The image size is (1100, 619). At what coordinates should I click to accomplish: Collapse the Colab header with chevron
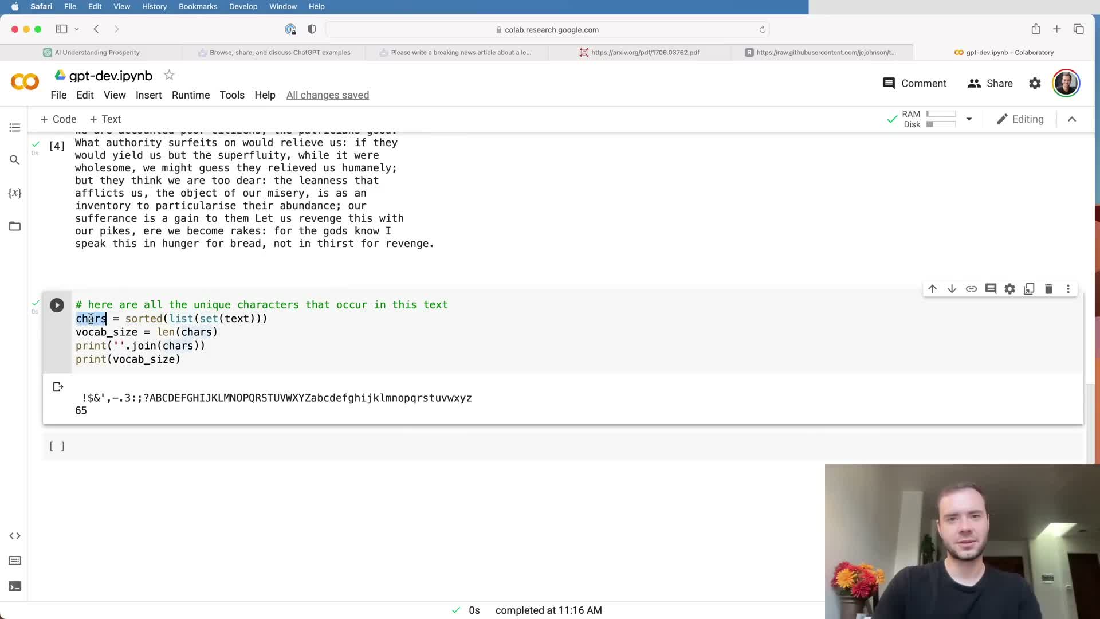[x=1072, y=119]
